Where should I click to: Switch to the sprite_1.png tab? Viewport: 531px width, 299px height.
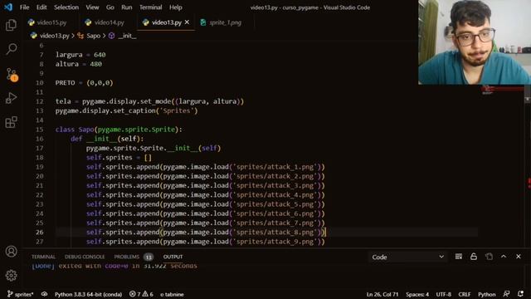coord(225,22)
